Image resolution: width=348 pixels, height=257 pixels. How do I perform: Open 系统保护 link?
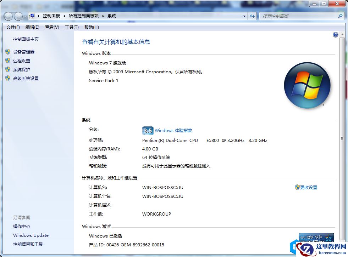pyautogui.click(x=22, y=70)
